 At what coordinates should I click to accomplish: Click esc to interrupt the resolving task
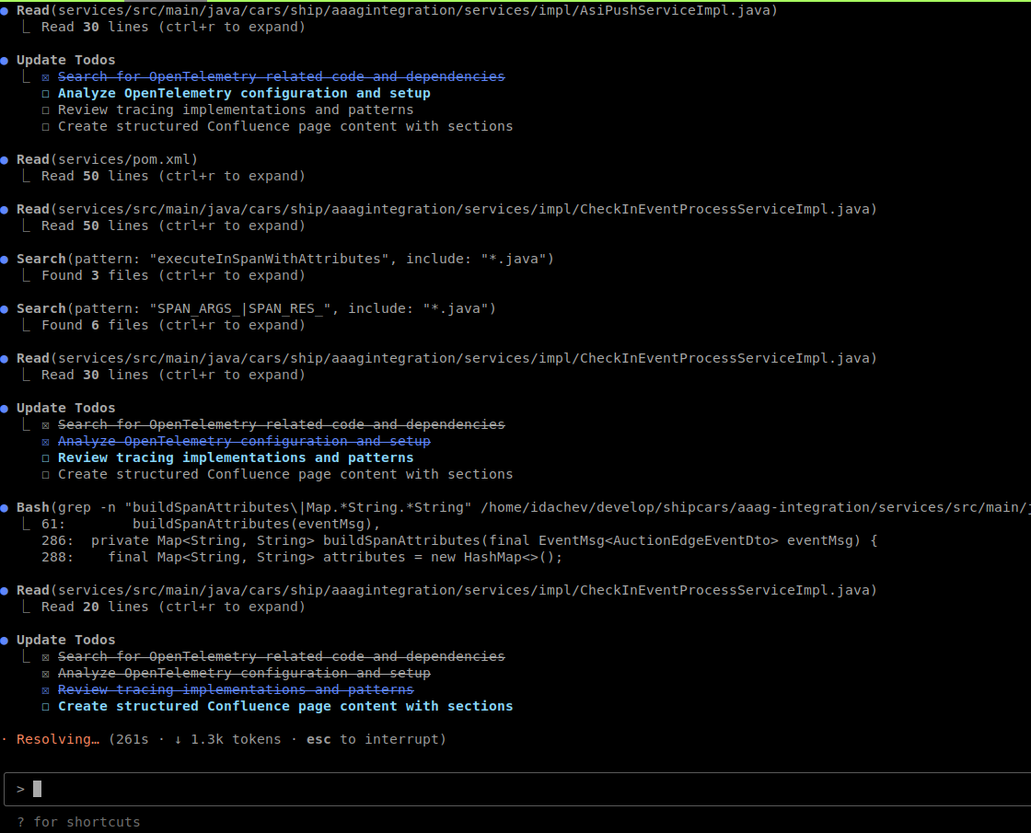[x=318, y=739]
